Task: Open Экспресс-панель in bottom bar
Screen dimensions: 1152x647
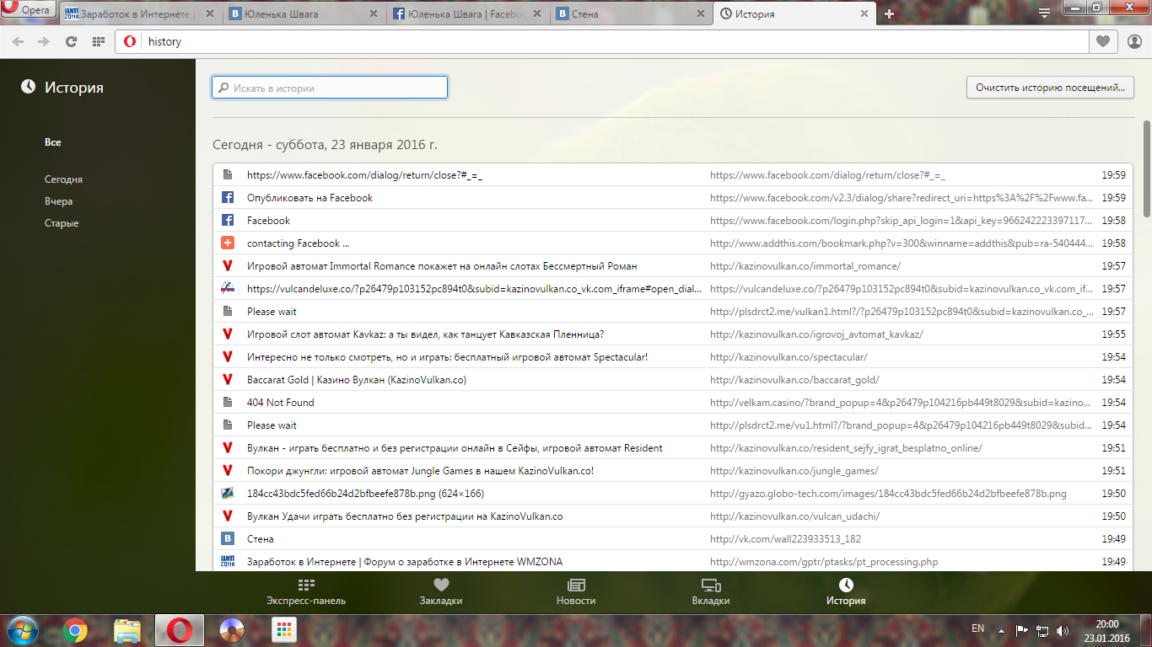Action: (x=306, y=592)
